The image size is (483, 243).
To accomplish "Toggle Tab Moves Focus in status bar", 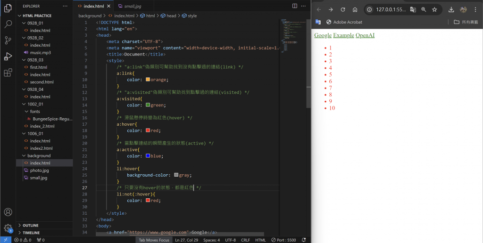I will [x=154, y=240].
